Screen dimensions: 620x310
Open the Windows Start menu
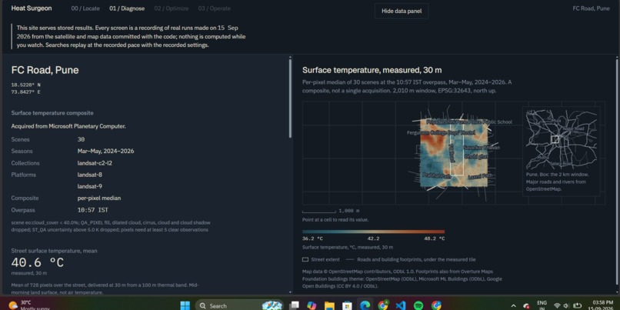(185, 305)
